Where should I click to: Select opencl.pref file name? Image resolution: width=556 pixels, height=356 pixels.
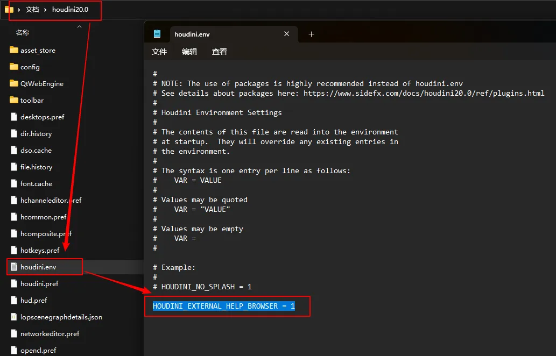click(38, 350)
